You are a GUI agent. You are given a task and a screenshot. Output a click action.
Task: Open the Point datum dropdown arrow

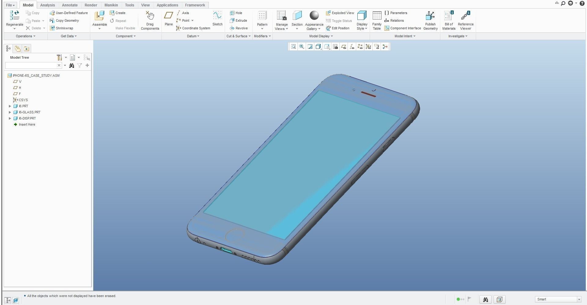[x=192, y=20]
